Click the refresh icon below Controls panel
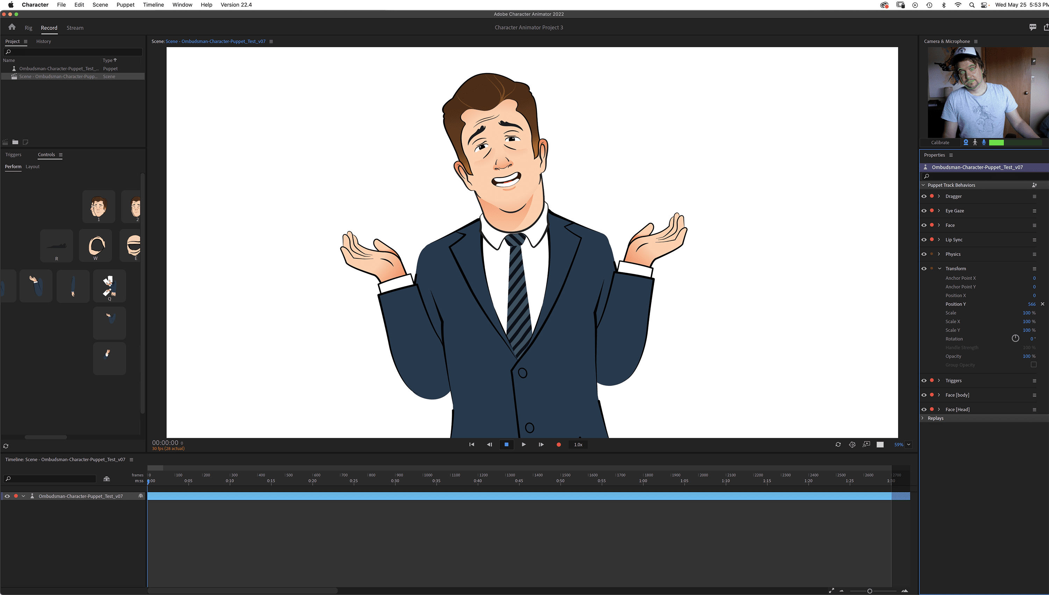1049x595 pixels. point(6,446)
